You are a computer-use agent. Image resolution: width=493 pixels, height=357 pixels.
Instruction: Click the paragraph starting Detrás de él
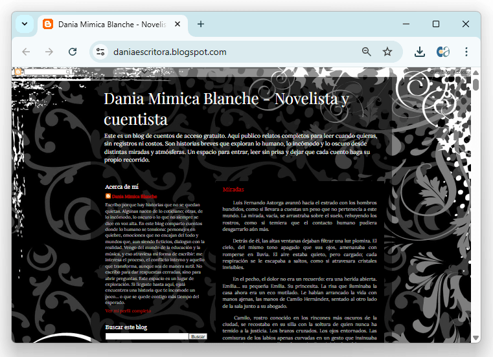(x=300, y=254)
